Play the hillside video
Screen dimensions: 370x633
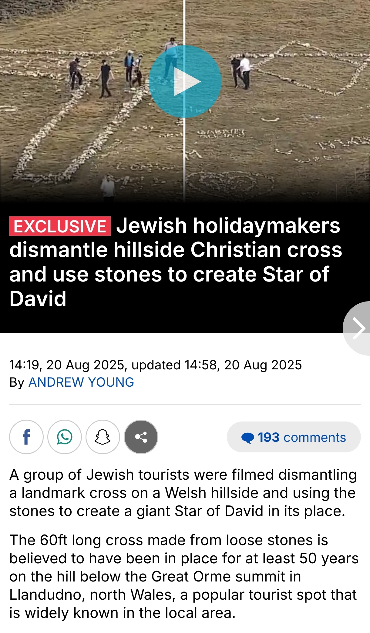point(185,82)
